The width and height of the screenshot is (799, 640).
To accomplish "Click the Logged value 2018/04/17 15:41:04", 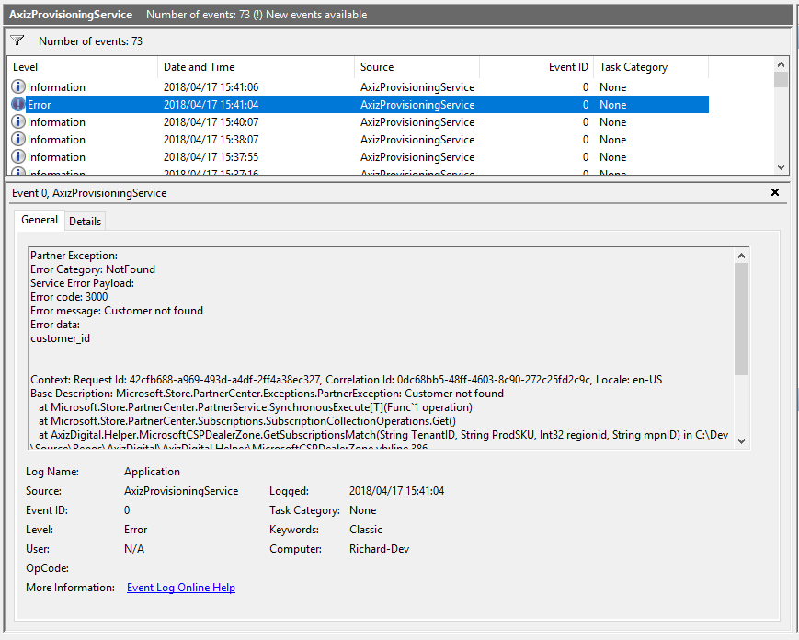I will (x=396, y=491).
